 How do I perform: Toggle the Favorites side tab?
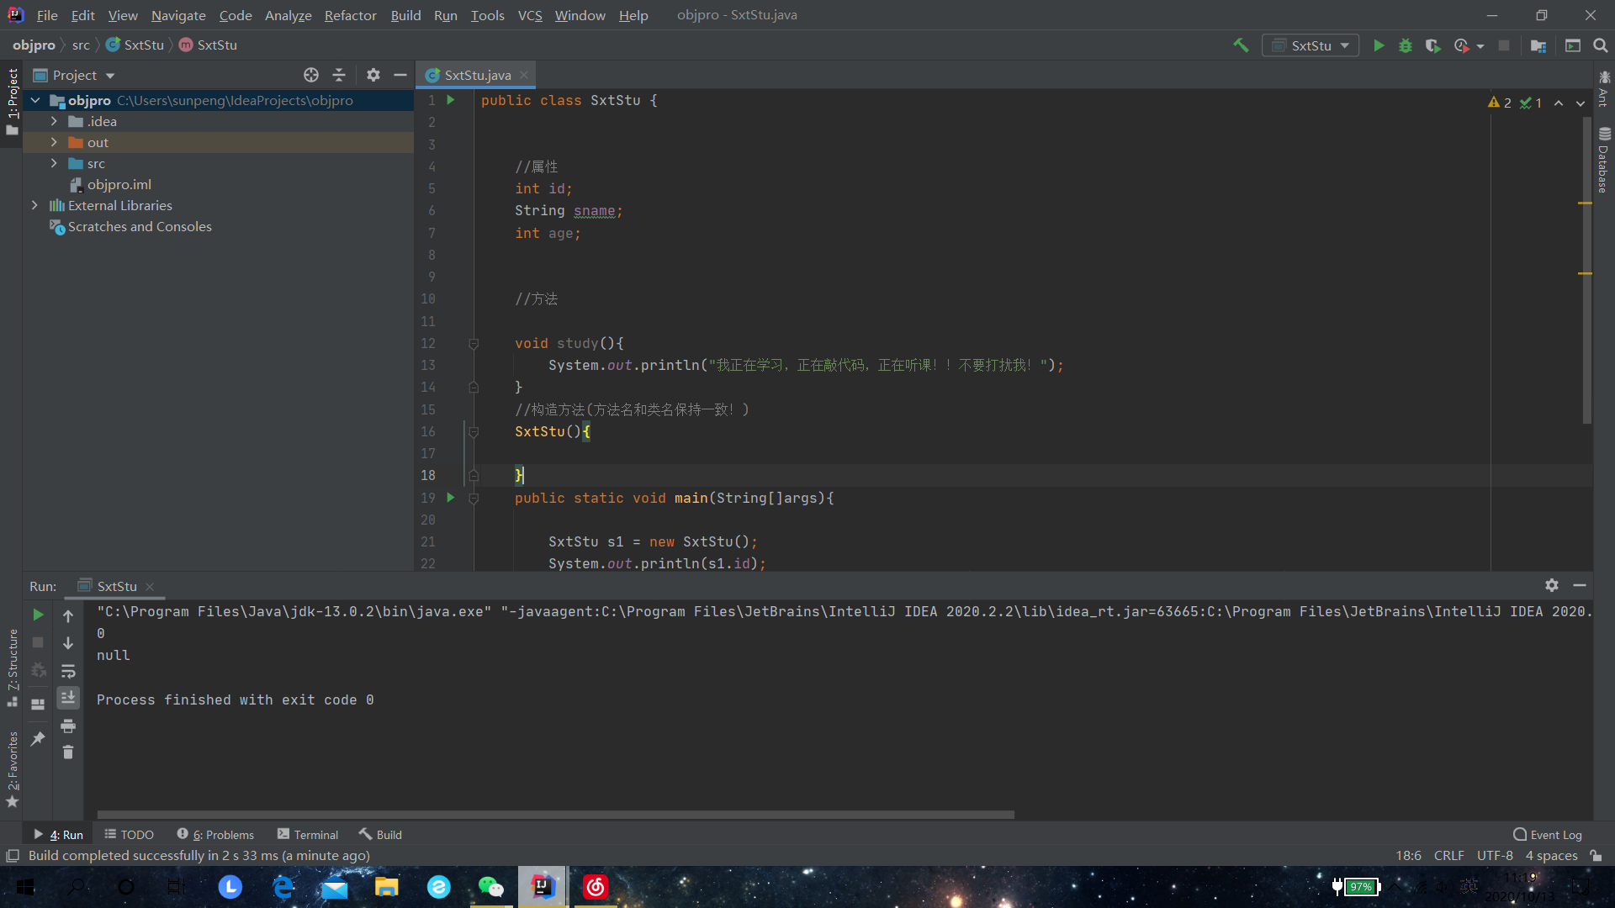tap(12, 769)
